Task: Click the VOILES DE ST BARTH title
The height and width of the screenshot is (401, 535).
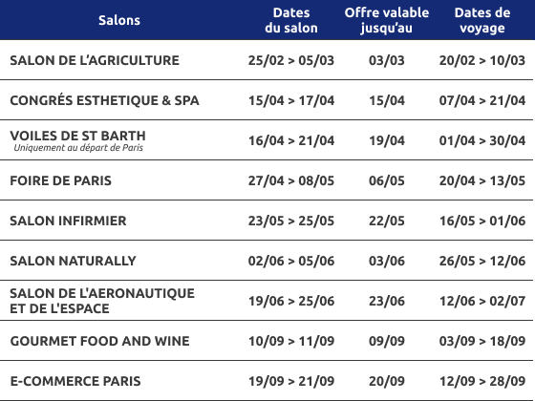Action: click(x=77, y=136)
